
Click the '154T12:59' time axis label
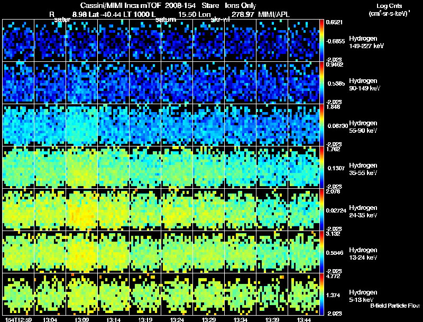[19, 320]
